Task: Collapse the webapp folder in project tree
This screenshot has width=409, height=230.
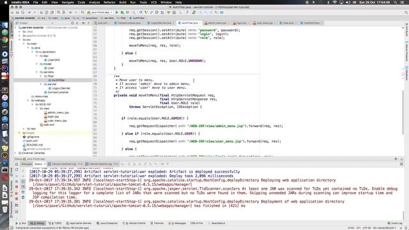Action: click(28, 100)
